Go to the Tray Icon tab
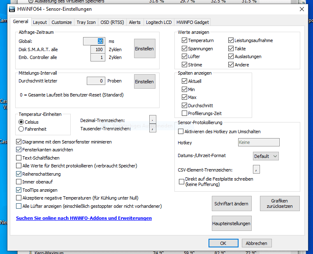 (86, 22)
